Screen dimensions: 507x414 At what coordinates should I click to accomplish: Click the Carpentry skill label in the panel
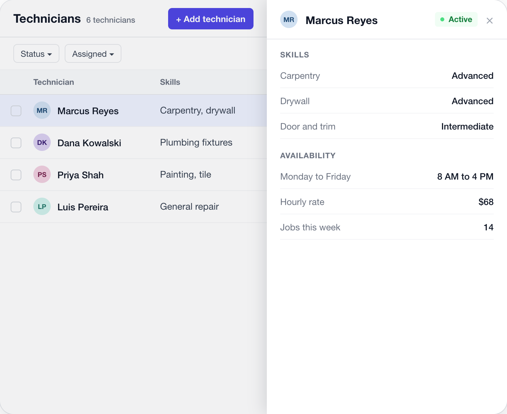click(x=300, y=76)
